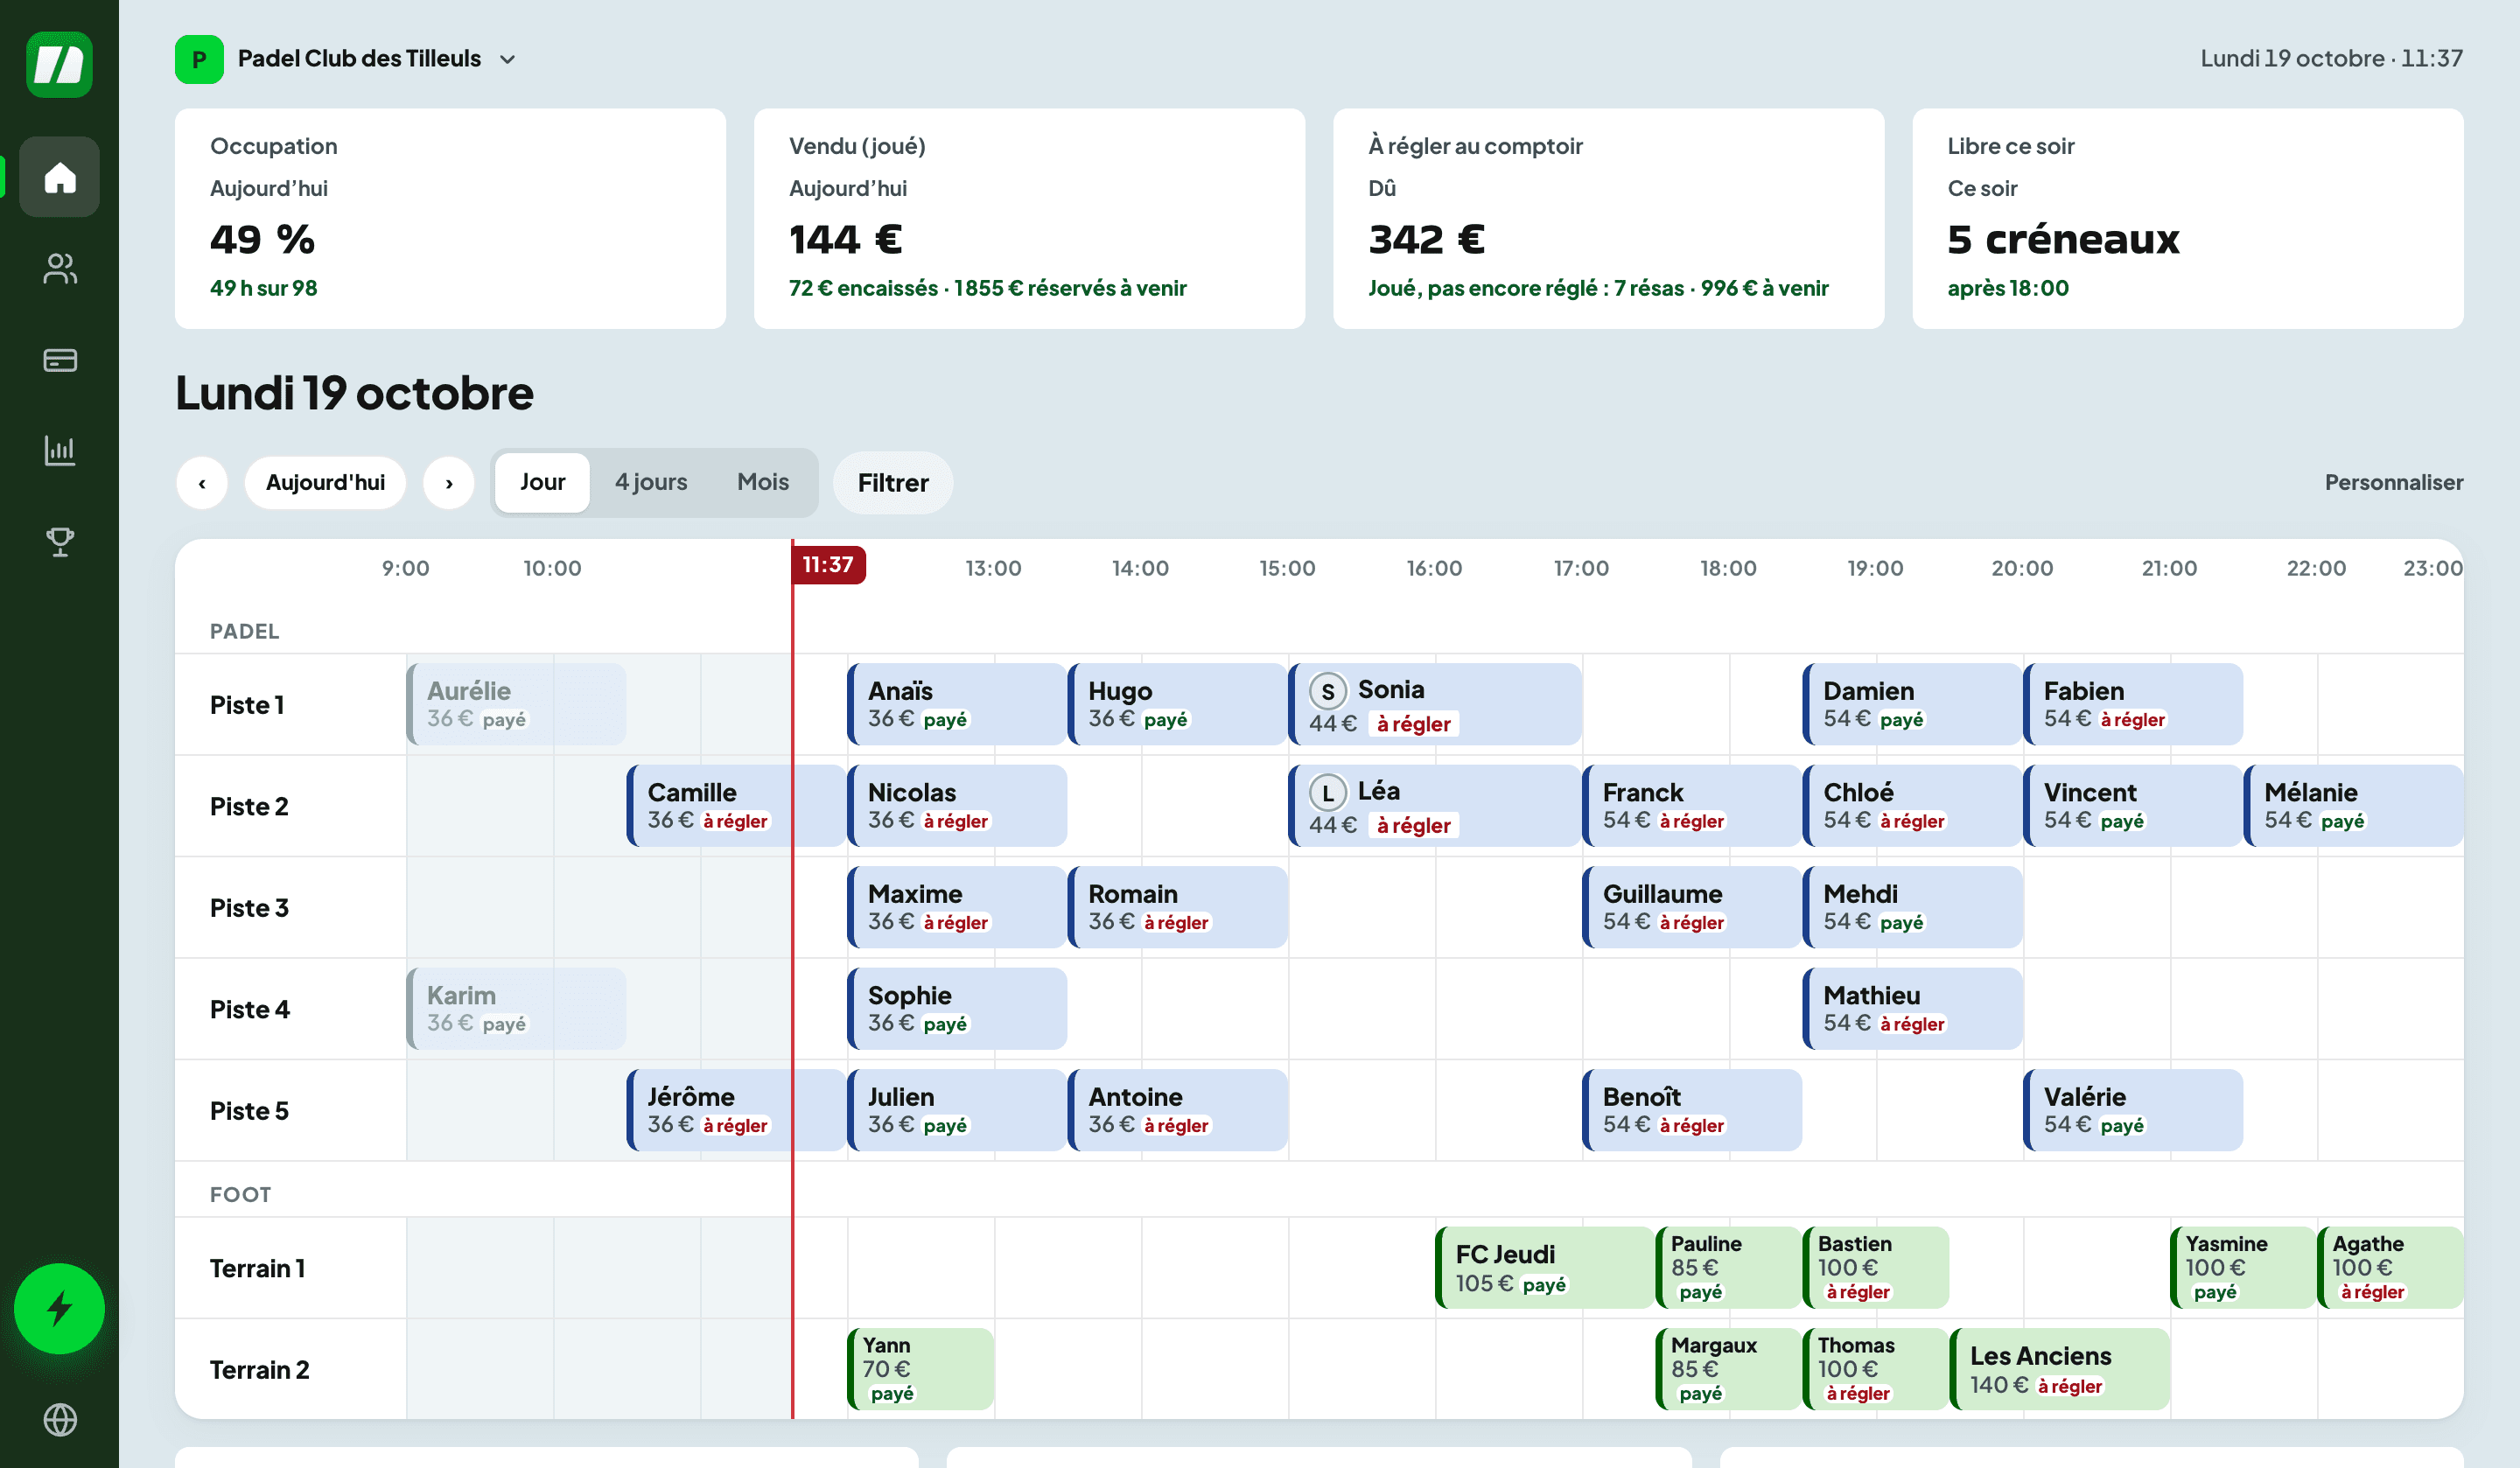The image size is (2520, 1468).
Task: Click the green lightning quick-action button
Action: point(59,1308)
